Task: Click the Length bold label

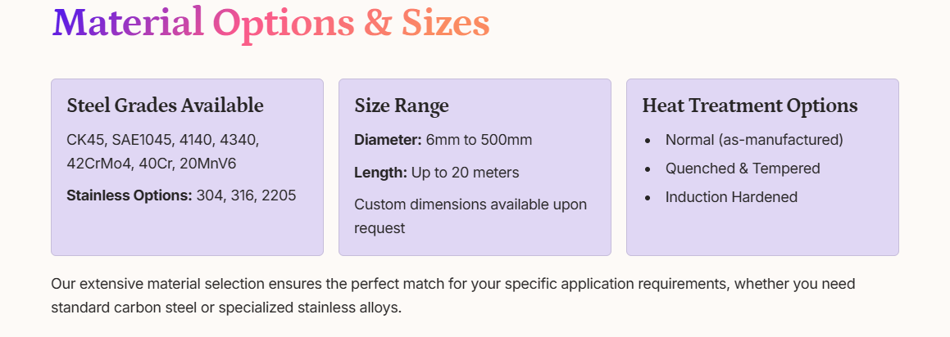Action: [380, 173]
